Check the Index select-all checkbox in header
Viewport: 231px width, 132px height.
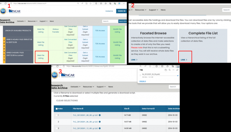coord(56,109)
